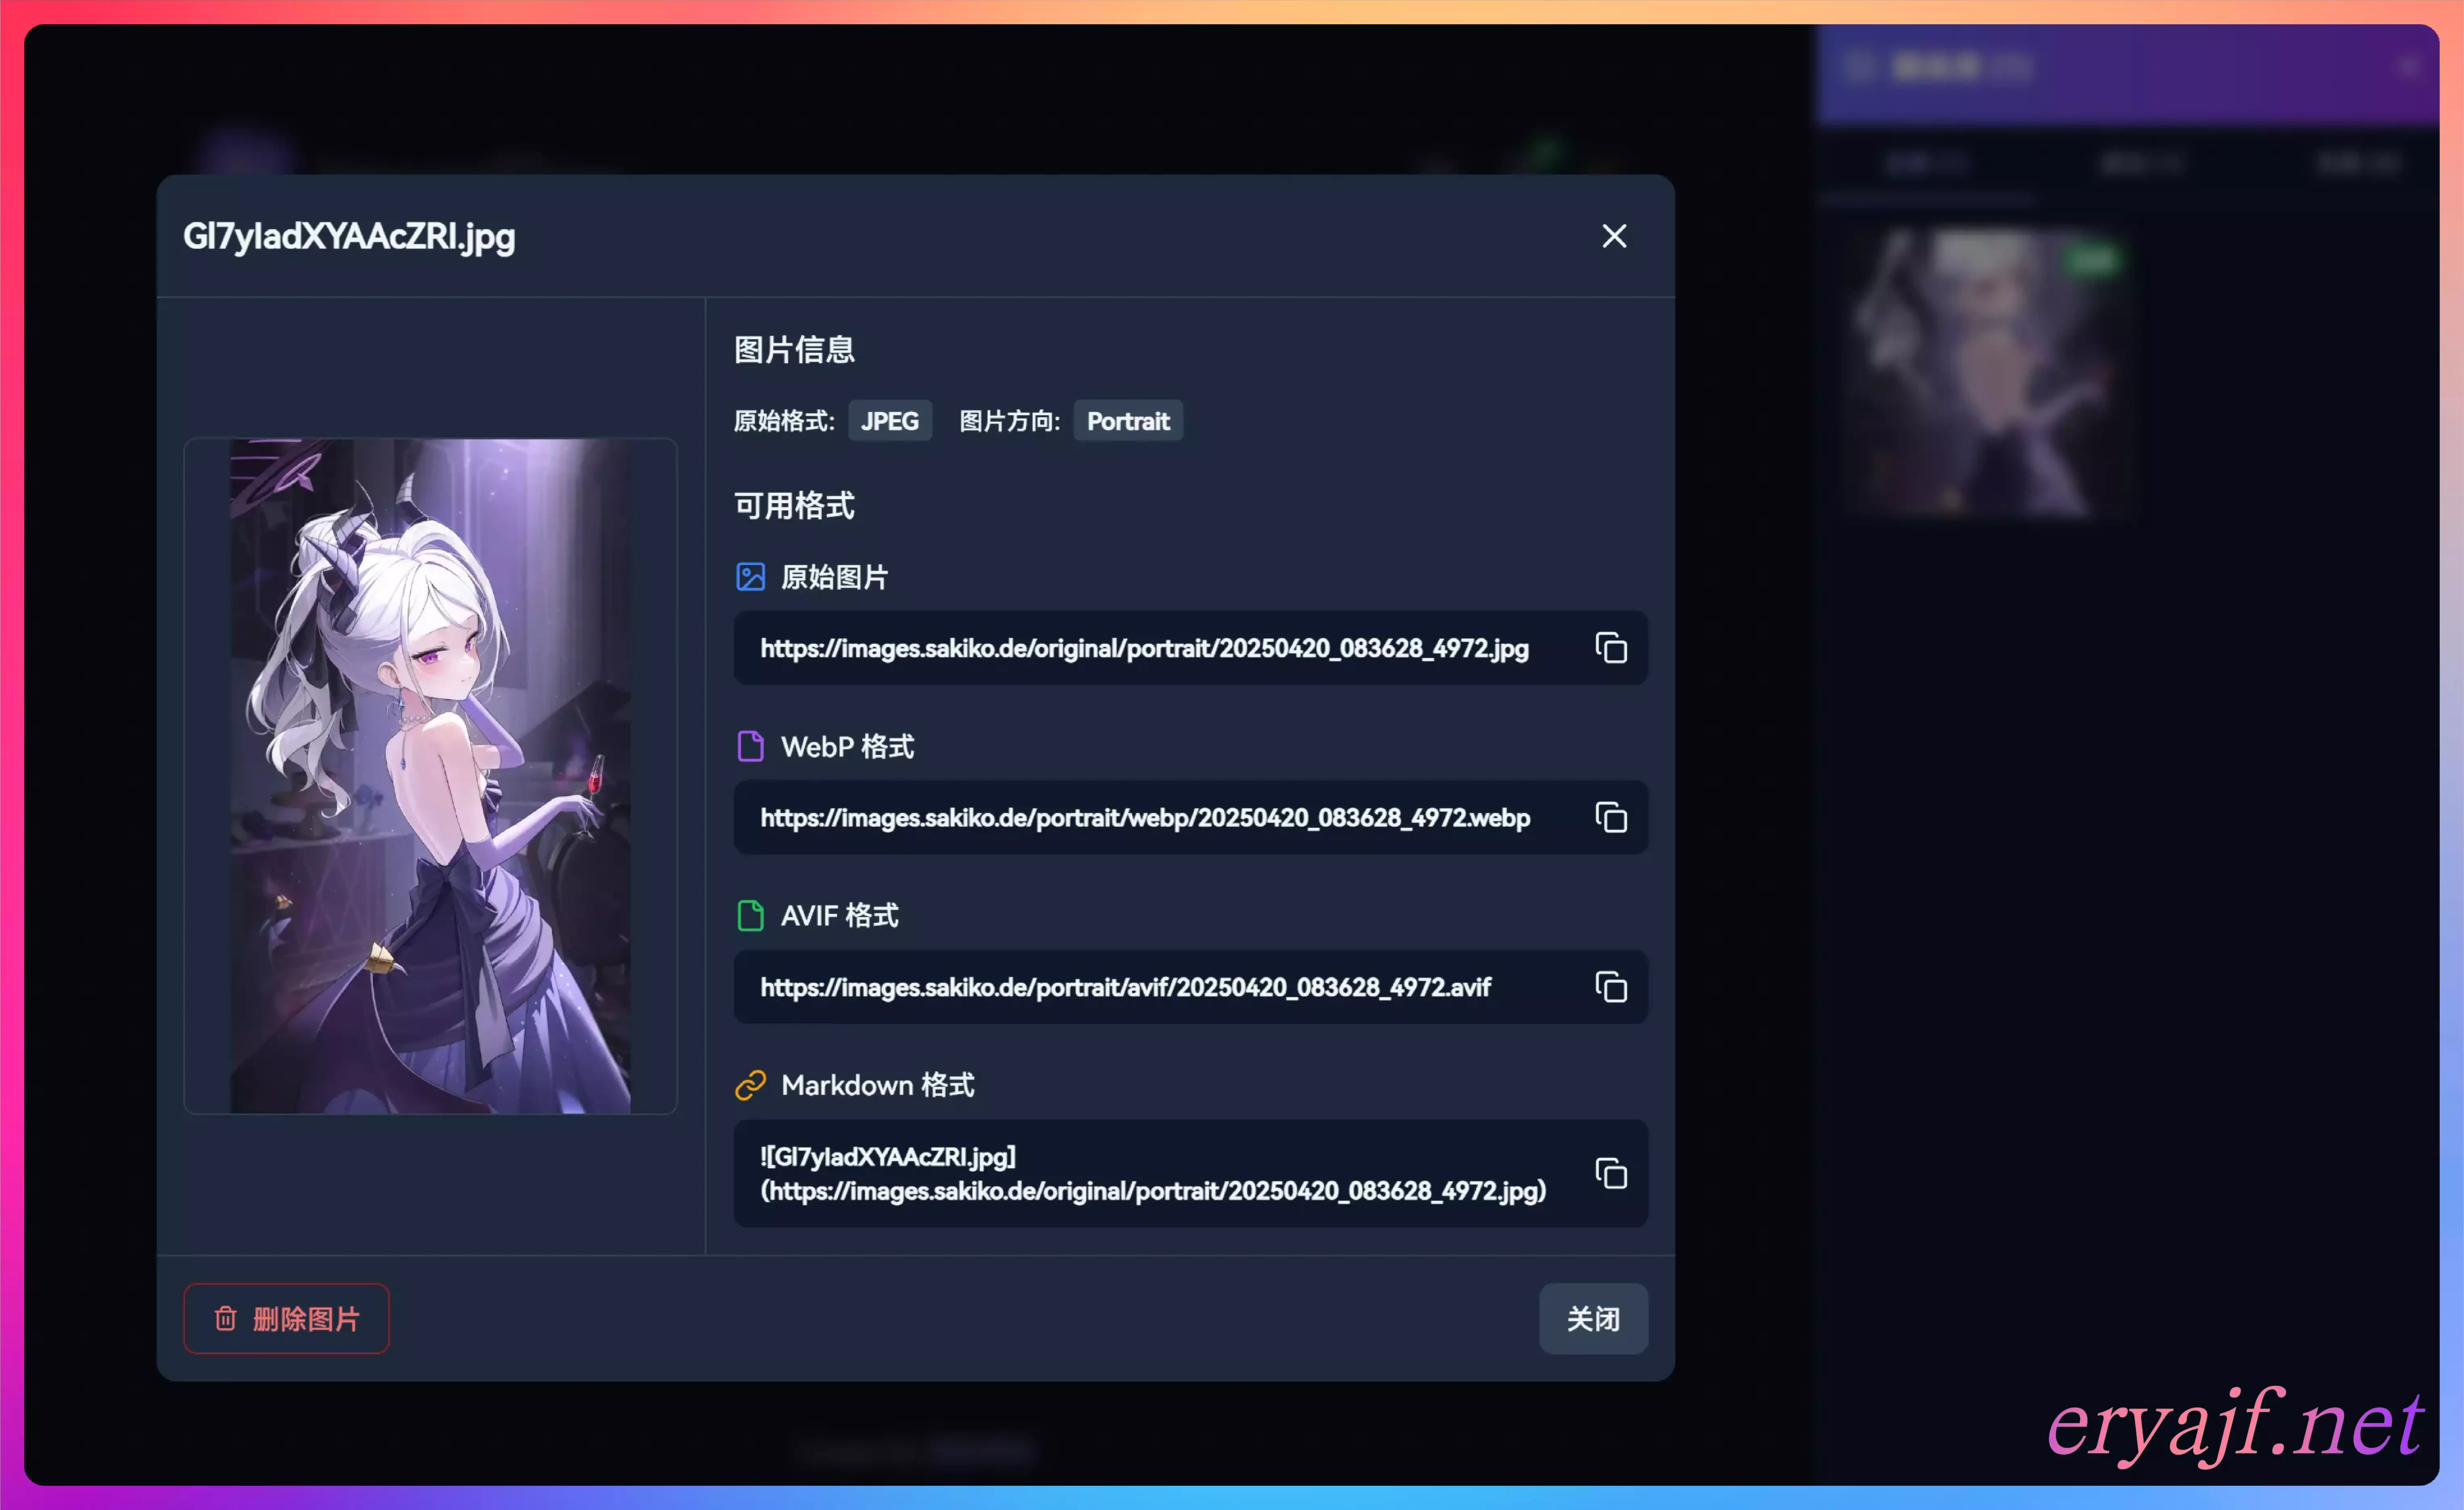The image size is (2464, 1510).
Task: Click the portrait preview image
Action: click(x=430, y=776)
